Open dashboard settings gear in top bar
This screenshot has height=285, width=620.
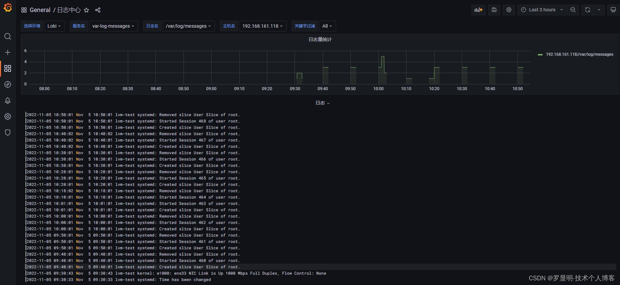[509, 10]
